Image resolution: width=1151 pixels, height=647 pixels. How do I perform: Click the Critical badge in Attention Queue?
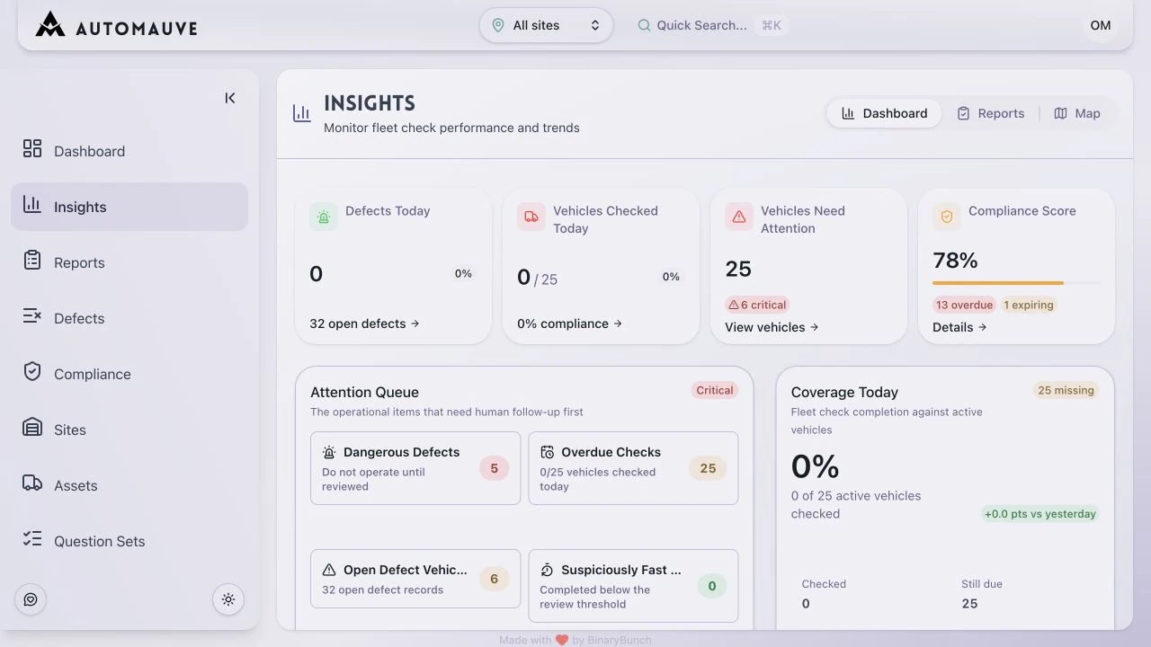(715, 390)
